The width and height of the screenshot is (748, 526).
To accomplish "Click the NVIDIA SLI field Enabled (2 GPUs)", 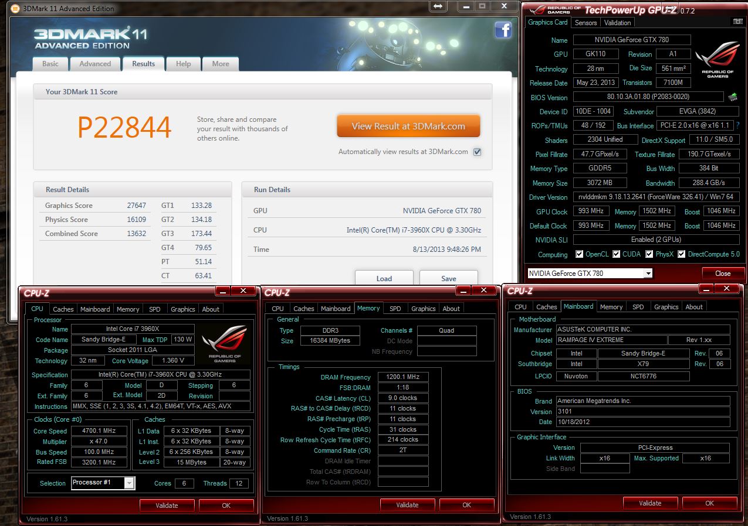I will coord(655,240).
